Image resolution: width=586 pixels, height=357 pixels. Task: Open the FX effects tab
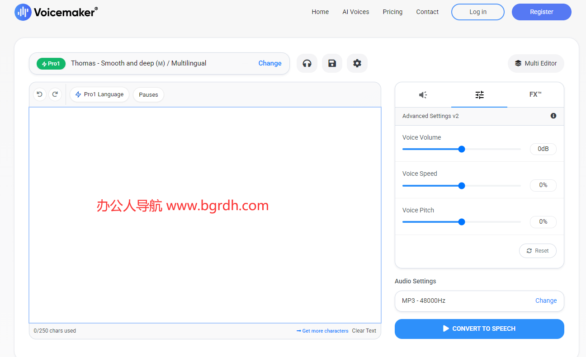[x=535, y=94]
